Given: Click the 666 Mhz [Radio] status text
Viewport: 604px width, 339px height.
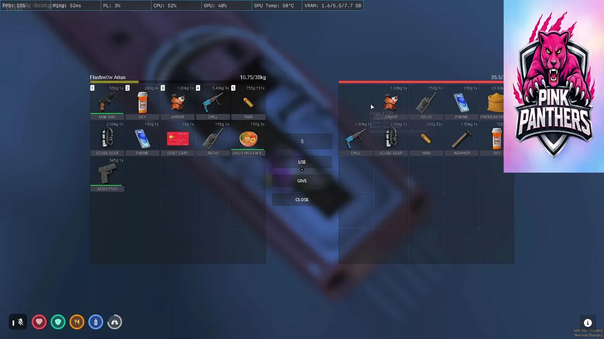Looking at the screenshot, I should tap(588, 331).
